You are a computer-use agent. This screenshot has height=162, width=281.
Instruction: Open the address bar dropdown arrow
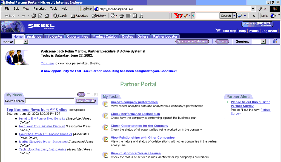pyautogui.click(x=253, y=9)
